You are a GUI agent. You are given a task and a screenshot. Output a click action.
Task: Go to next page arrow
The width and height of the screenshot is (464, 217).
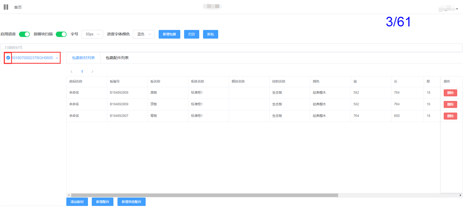click(x=92, y=72)
